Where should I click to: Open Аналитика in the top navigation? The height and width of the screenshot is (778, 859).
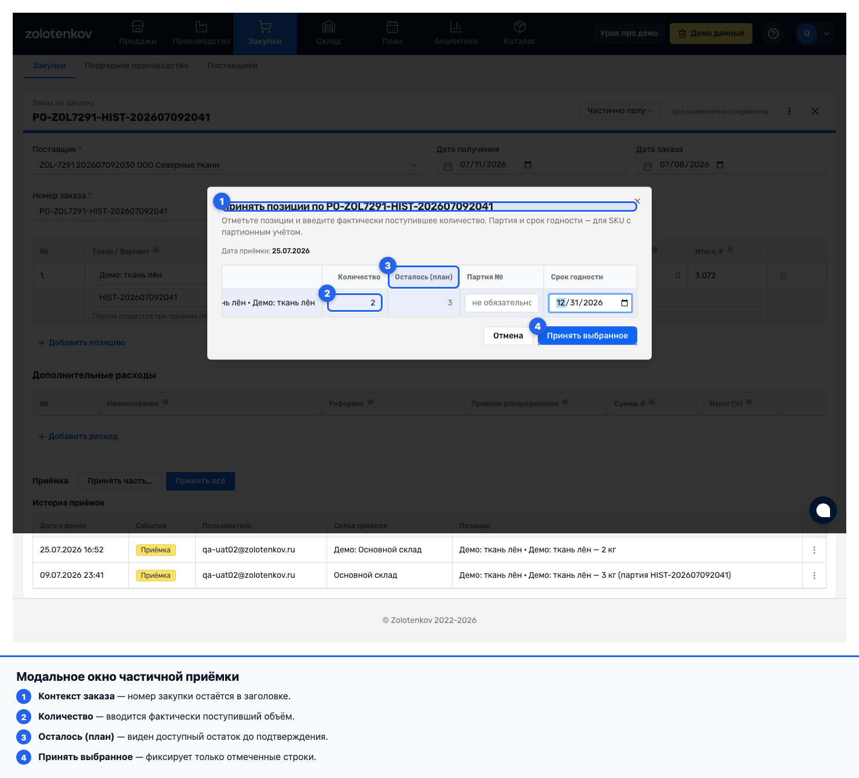(456, 33)
